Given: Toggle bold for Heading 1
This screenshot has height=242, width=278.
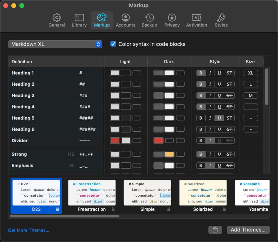Looking at the screenshot, I should coord(201,73).
